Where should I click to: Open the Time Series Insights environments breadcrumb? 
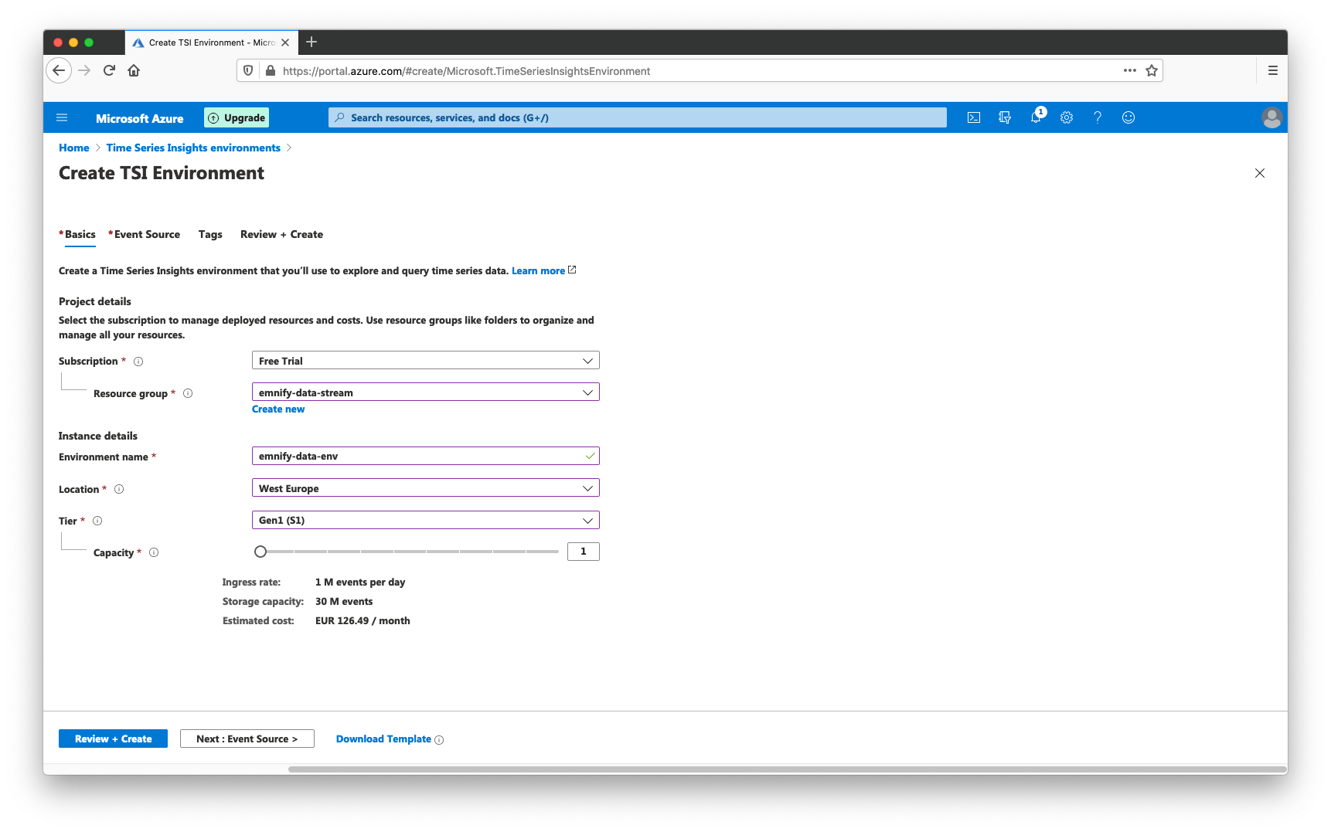click(193, 148)
